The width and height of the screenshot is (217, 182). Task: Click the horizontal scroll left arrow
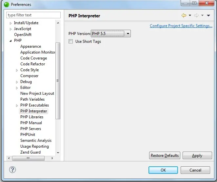pyautogui.click(x=9, y=158)
